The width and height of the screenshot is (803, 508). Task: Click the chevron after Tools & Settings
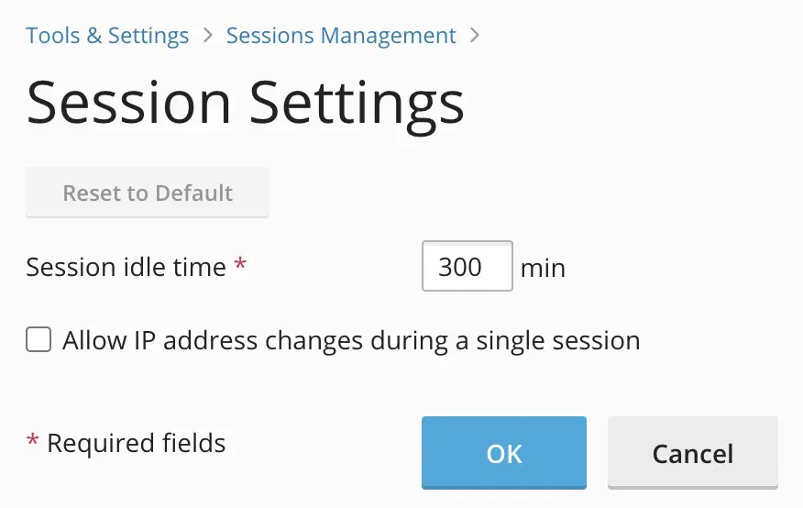click(x=208, y=36)
